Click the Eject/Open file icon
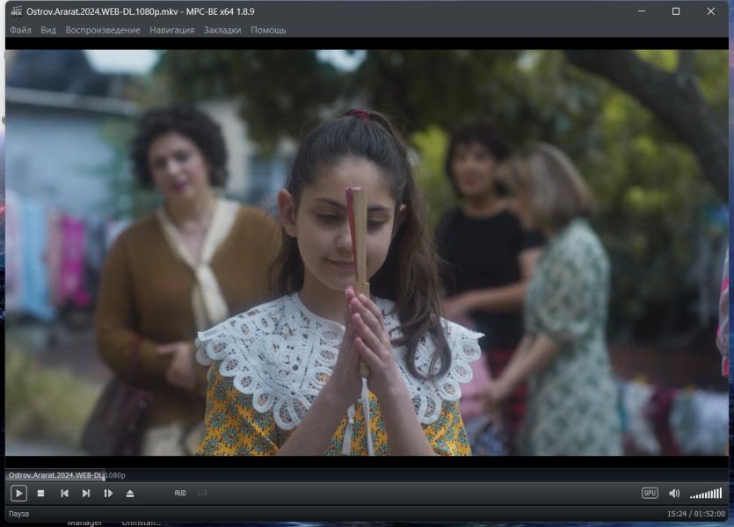 click(130, 494)
